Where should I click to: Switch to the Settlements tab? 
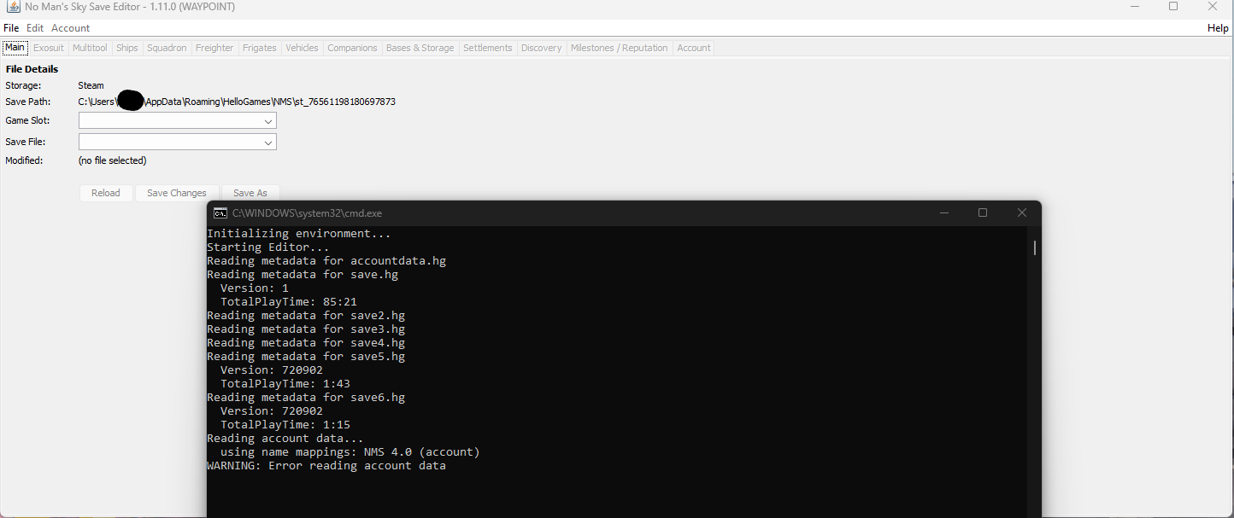click(488, 48)
